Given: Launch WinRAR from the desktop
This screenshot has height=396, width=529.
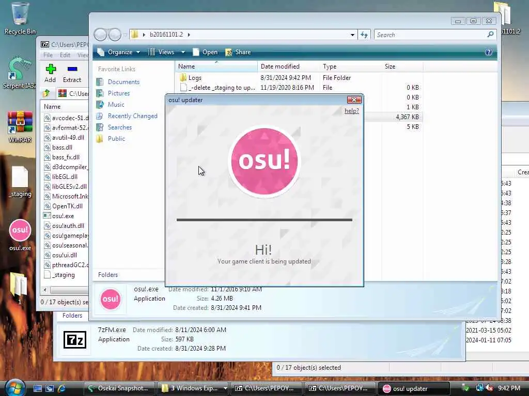Looking at the screenshot, I should (20, 127).
